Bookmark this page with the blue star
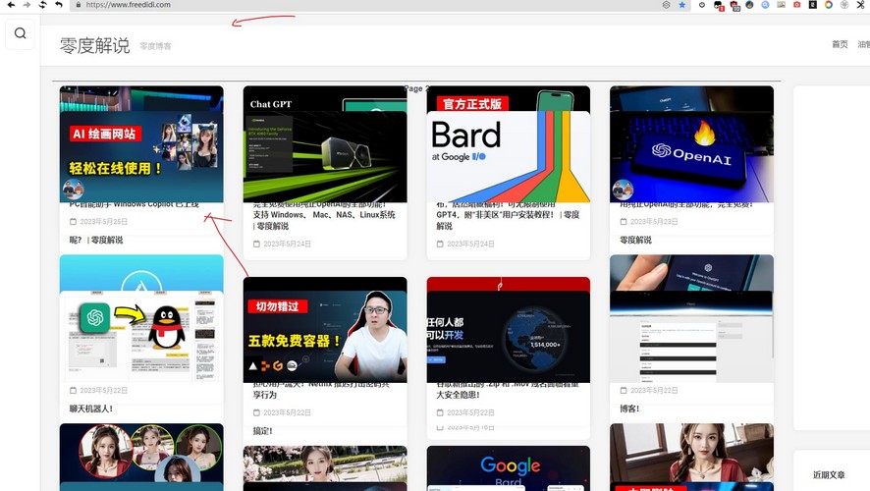Image resolution: width=870 pixels, height=491 pixels. pyautogui.click(x=682, y=5)
